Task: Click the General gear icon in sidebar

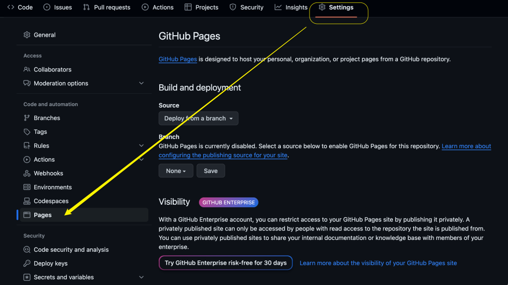Action: click(27, 35)
